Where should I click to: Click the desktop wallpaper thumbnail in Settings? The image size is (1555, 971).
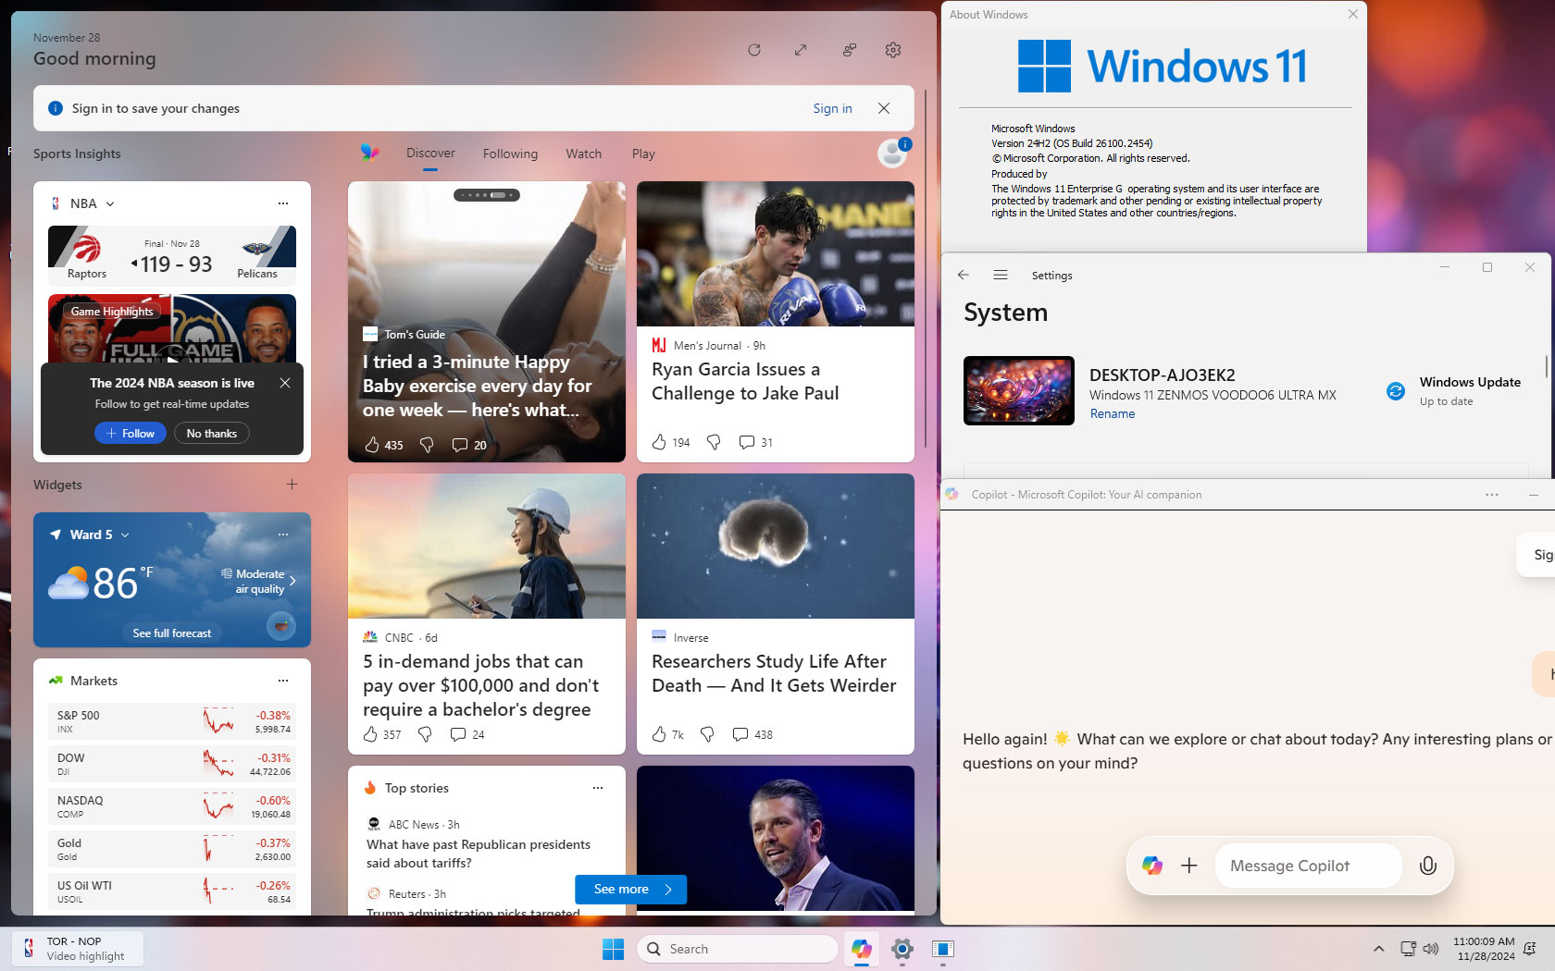1019,390
